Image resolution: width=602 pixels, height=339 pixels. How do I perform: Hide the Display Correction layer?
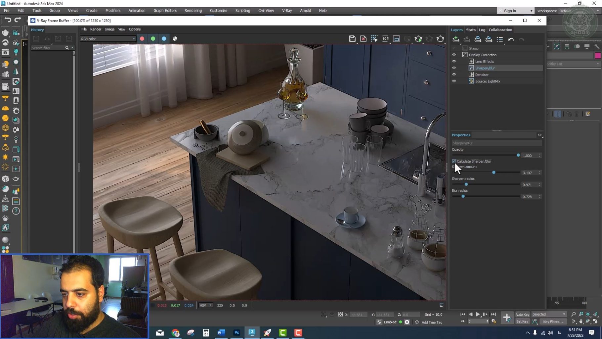(x=454, y=55)
